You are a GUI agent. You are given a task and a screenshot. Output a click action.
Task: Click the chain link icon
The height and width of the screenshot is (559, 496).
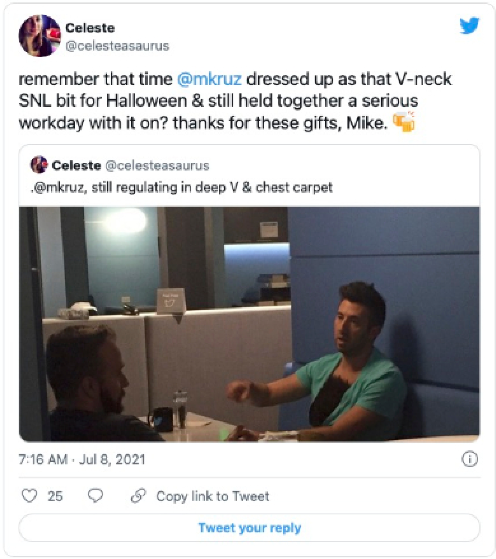point(137,496)
